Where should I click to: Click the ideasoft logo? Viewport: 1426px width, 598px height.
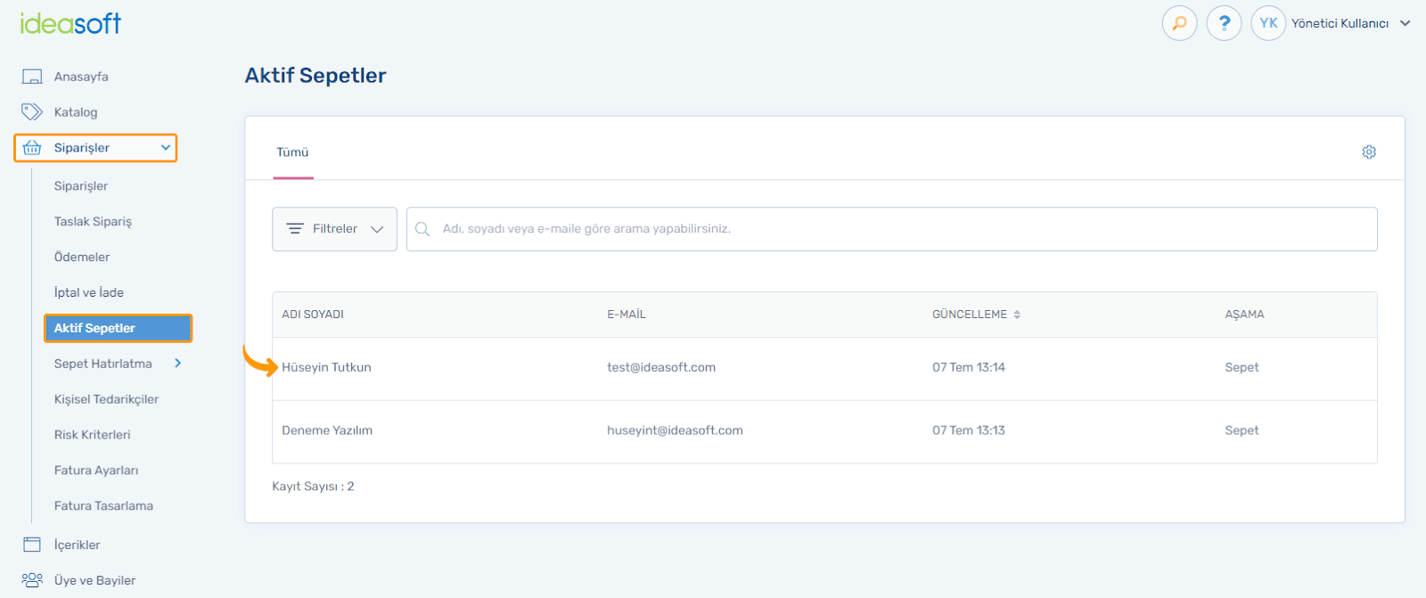[x=70, y=23]
